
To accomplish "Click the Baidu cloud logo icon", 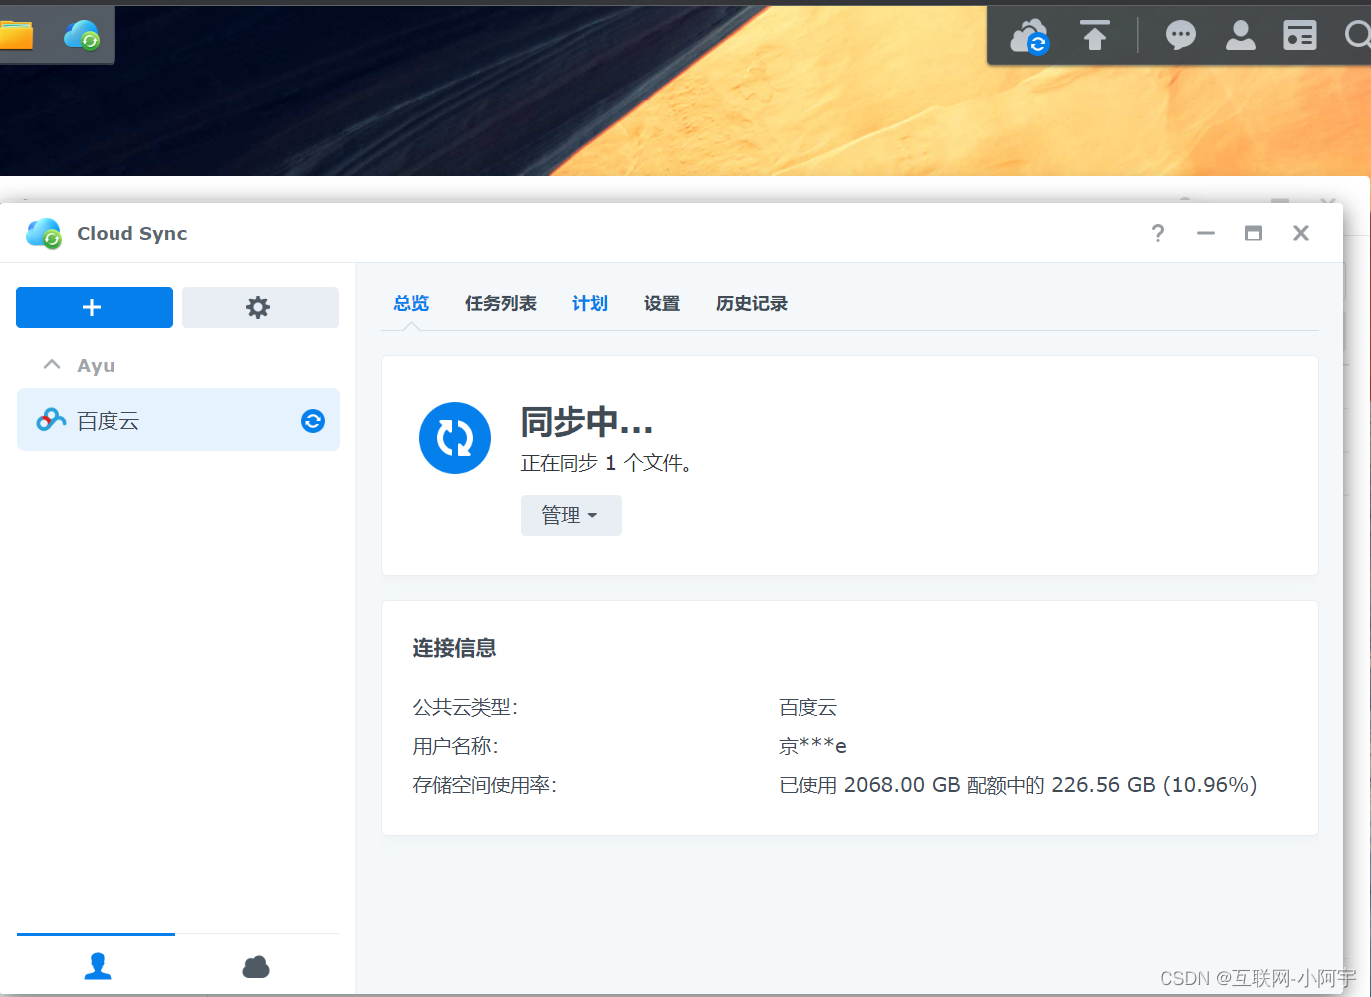I will click(x=51, y=420).
